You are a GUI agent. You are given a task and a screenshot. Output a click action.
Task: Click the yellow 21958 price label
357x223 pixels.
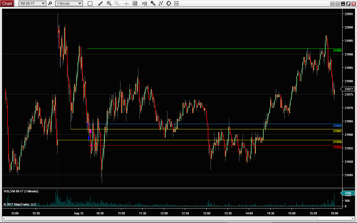coord(337,142)
